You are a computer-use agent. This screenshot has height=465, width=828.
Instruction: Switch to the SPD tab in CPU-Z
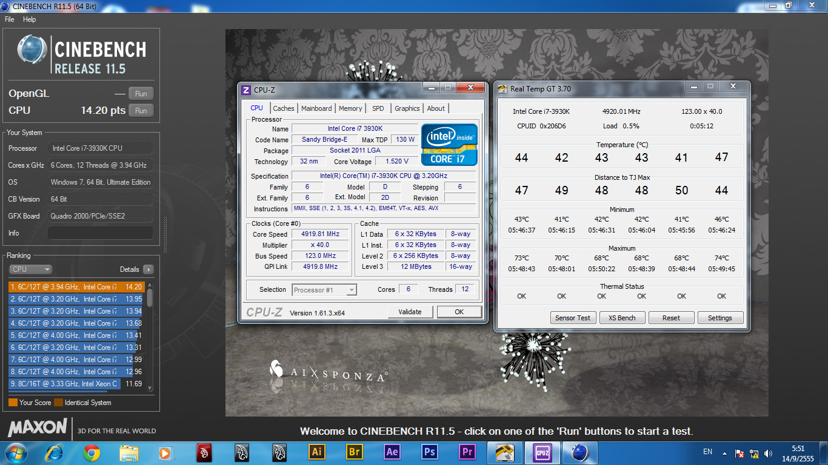378,108
